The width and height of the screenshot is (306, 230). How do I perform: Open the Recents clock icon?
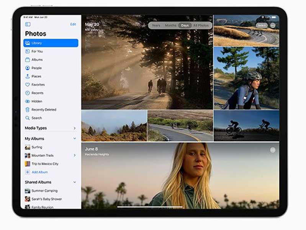[28, 93]
